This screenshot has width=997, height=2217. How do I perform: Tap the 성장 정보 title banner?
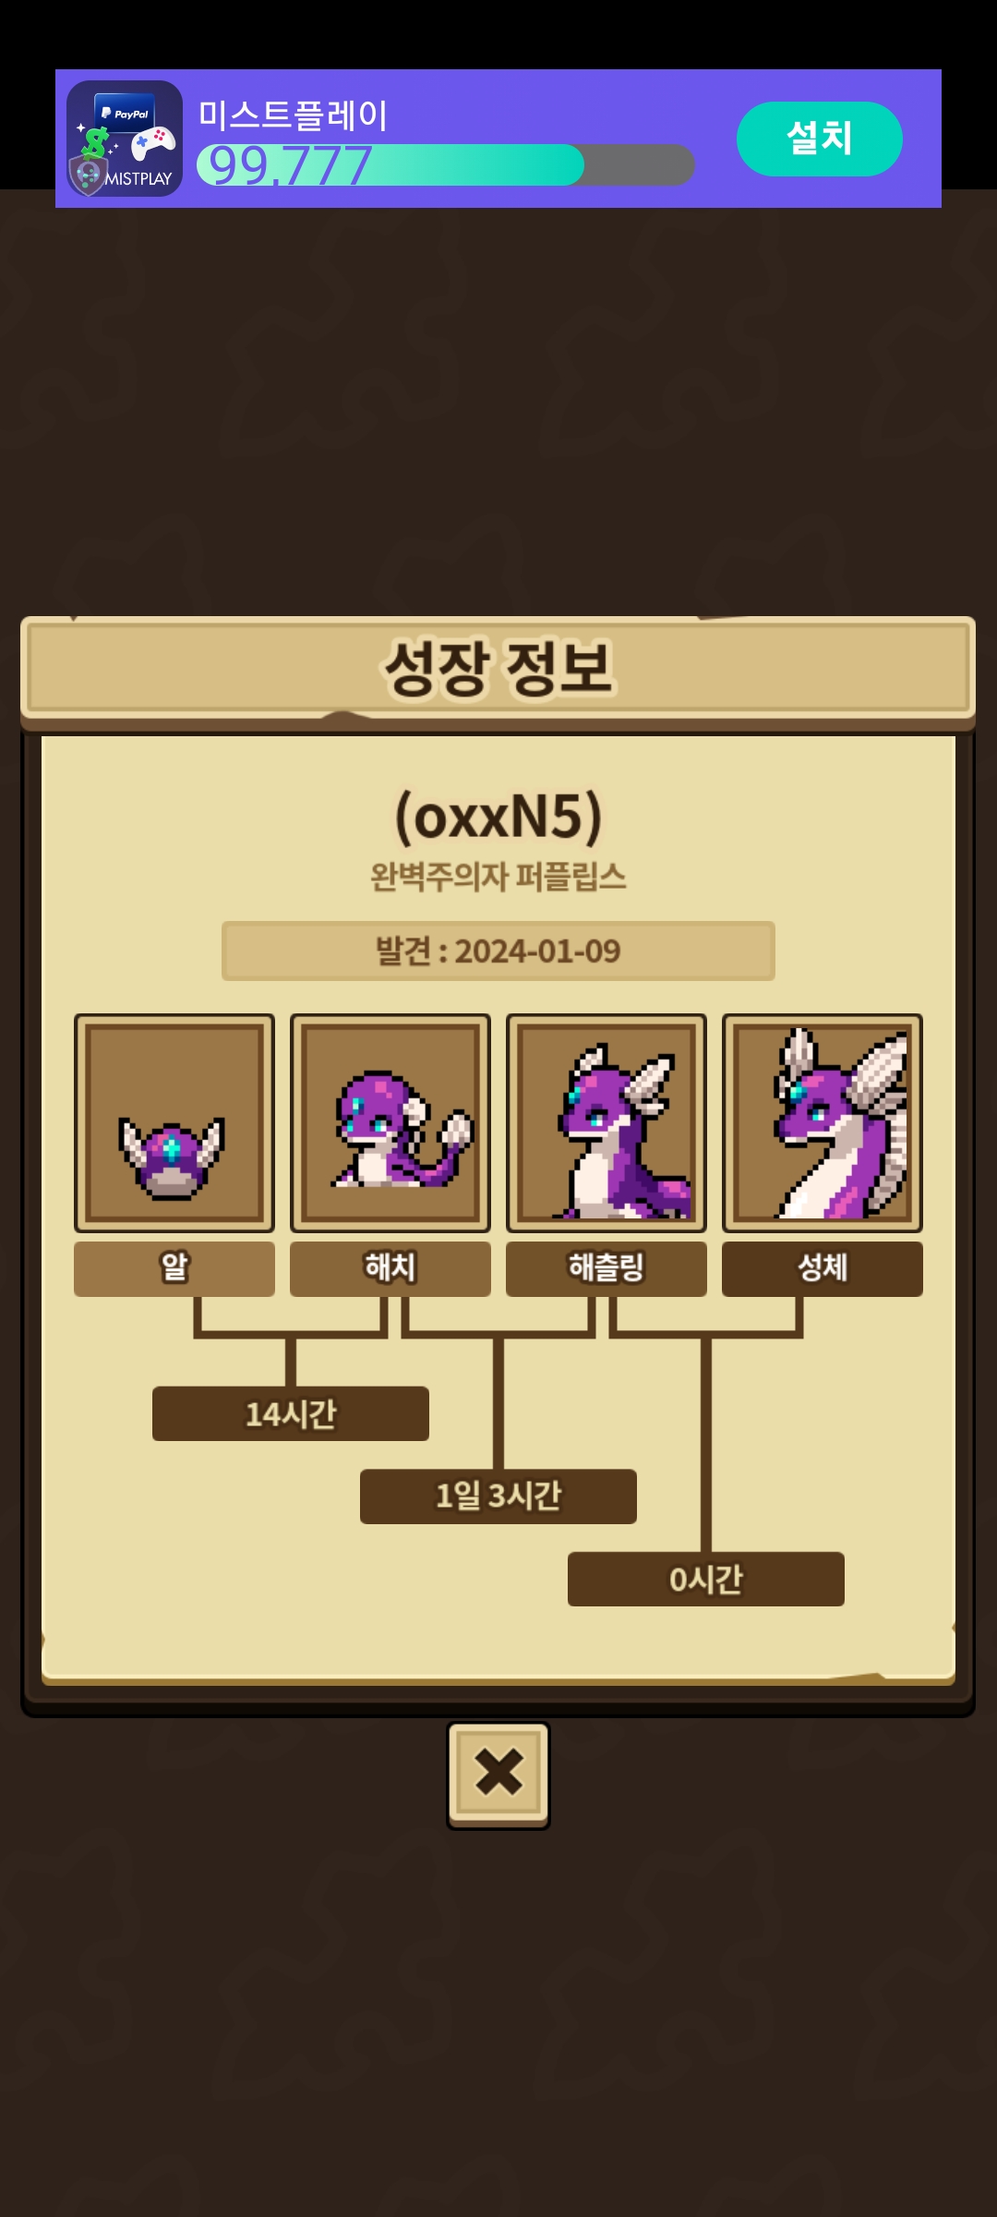tap(498, 667)
